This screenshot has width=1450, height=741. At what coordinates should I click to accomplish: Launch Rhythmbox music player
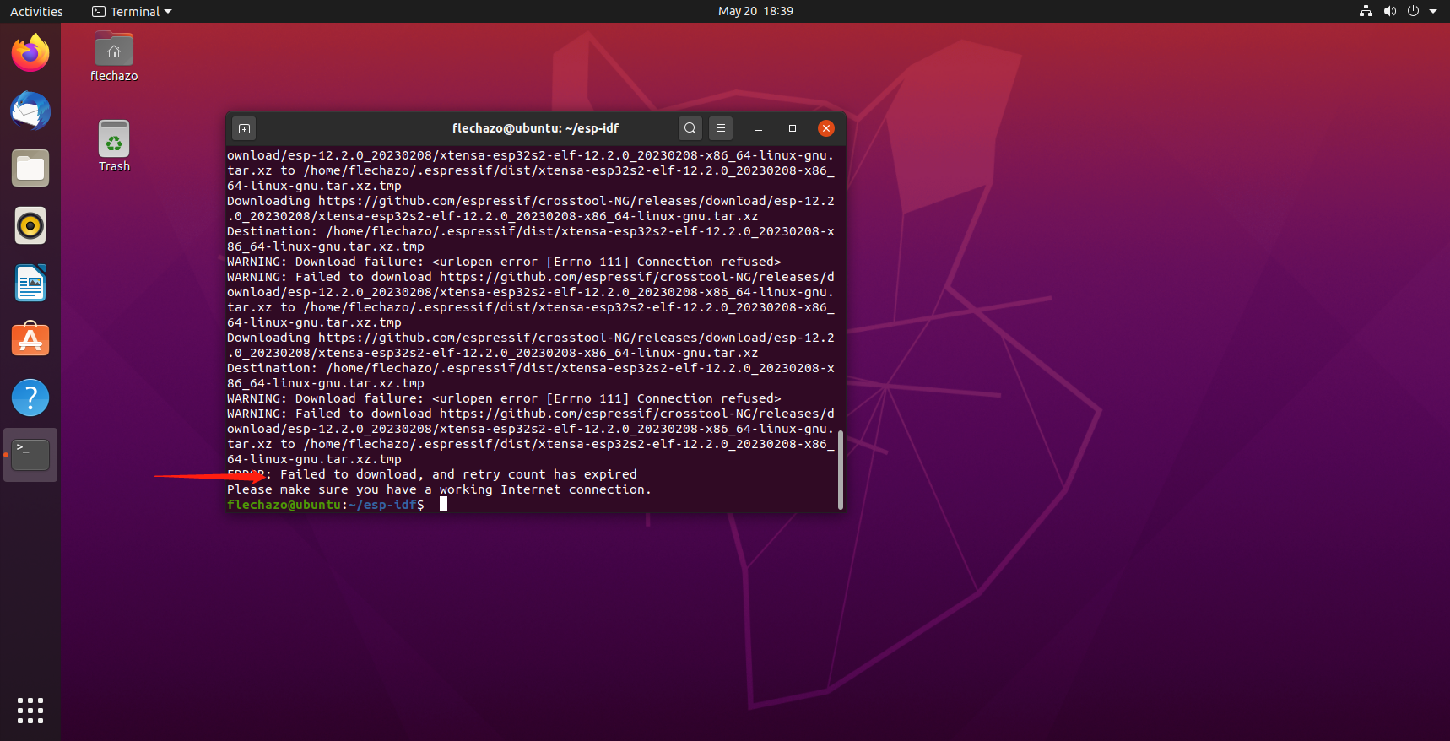pyautogui.click(x=30, y=226)
